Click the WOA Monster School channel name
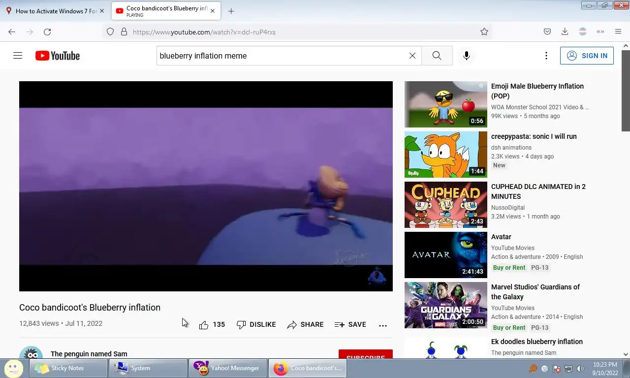 540,107
